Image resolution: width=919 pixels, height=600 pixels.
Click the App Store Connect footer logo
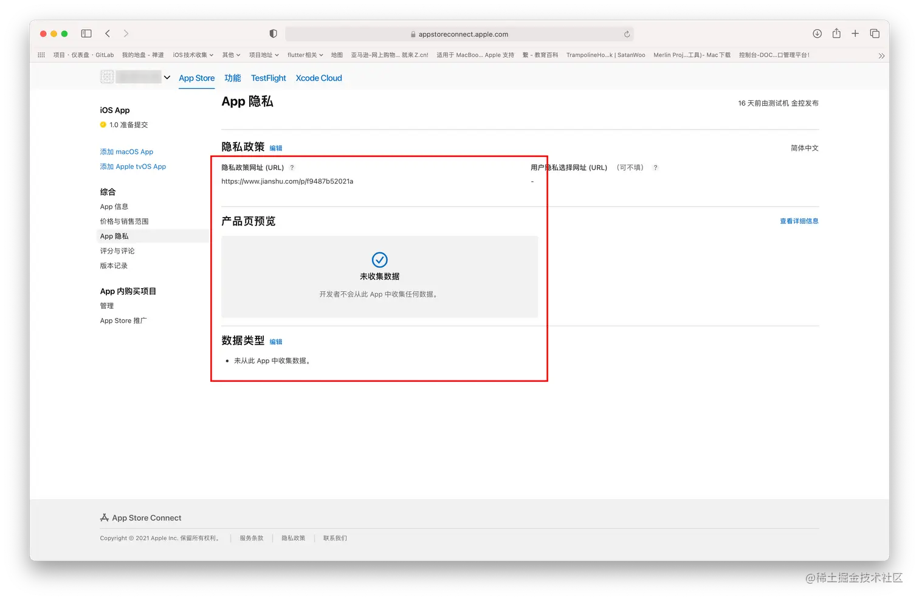point(141,518)
